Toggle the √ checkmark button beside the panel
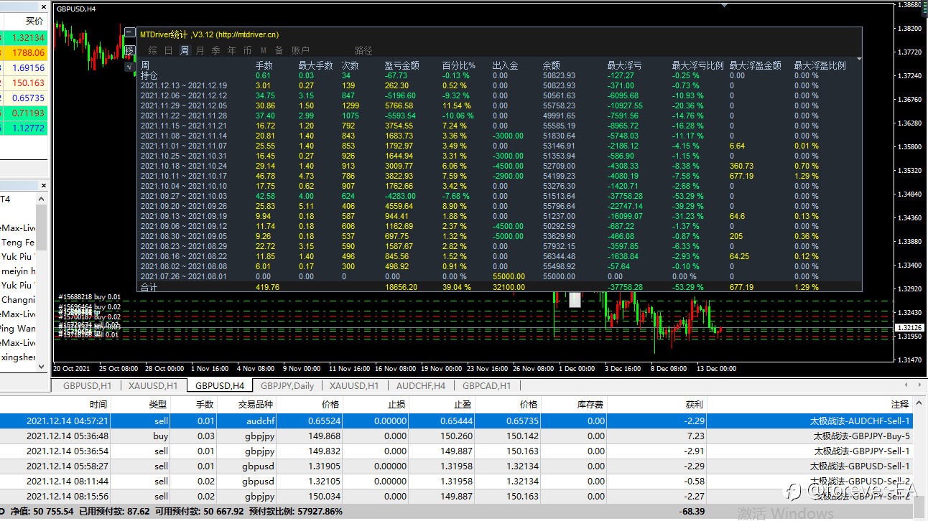Viewport: 928px width, 521px height. tap(129, 67)
